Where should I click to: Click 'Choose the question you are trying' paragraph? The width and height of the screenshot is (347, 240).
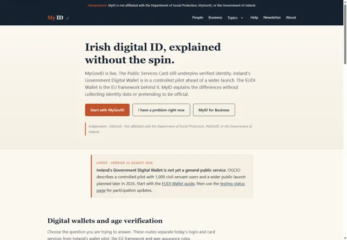(131, 235)
